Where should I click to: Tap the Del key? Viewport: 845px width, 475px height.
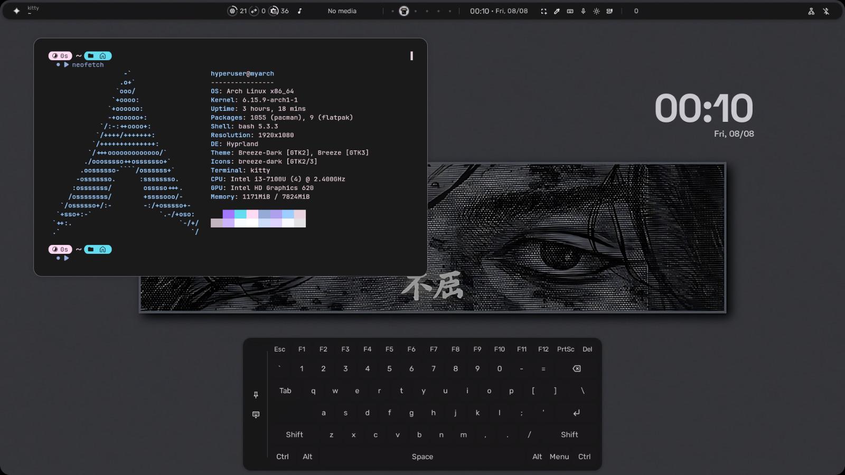click(587, 349)
